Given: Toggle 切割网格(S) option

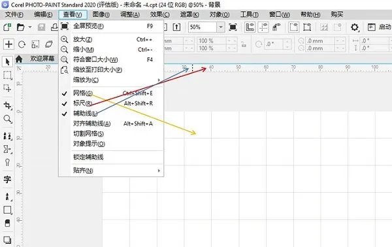Looking at the screenshot, I should tap(111, 134).
